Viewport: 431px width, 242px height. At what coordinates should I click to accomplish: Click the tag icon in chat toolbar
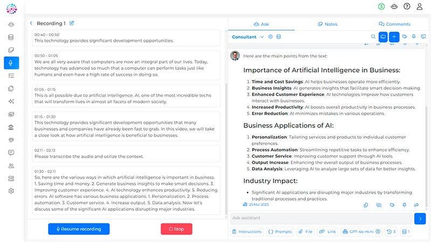[405, 37]
